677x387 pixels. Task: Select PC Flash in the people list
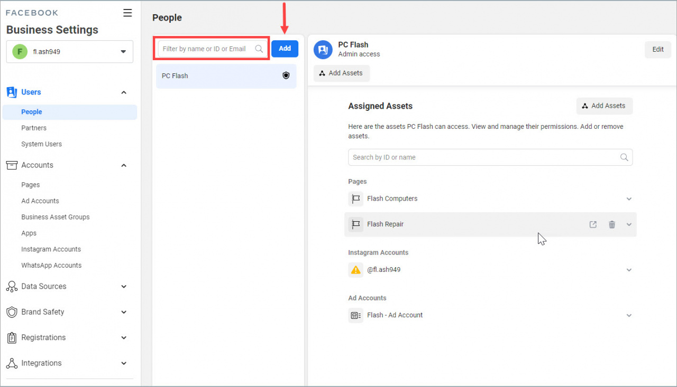[x=226, y=76]
